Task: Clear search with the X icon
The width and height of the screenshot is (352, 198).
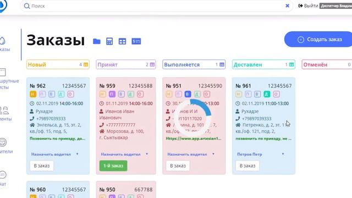Action: coord(287,6)
